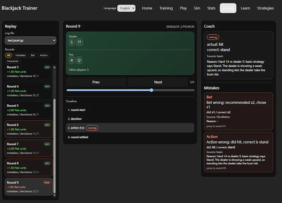Screen dimensions: 282x203
Task: Open the Bet mistake card
Action: point(239,111)
